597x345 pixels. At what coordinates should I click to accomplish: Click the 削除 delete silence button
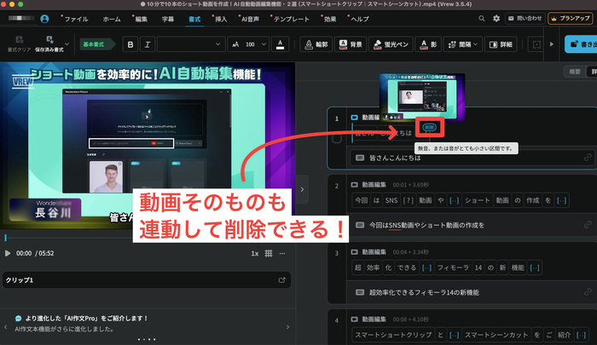pos(430,128)
